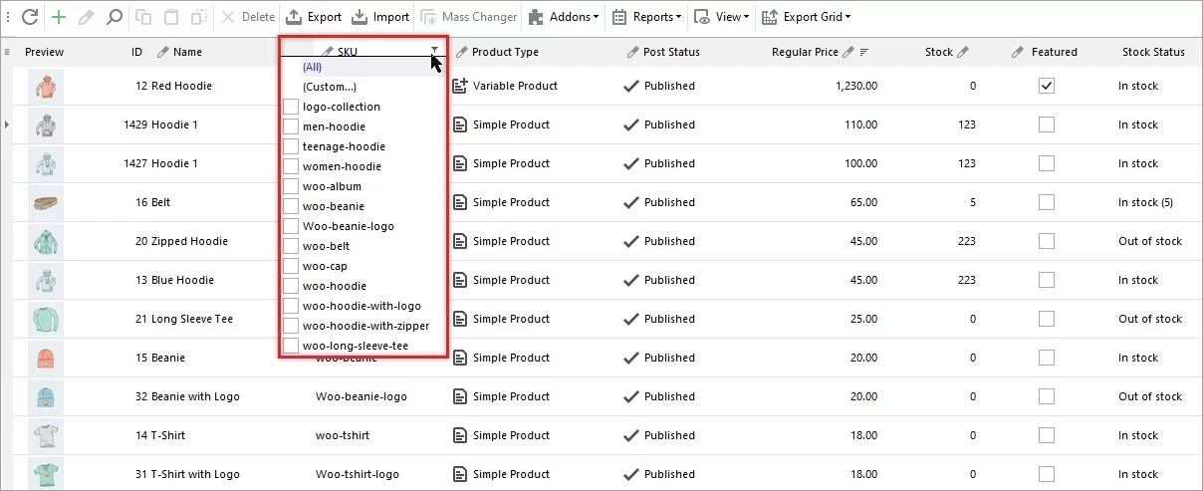Click the grid menu icon left of Preview

coord(7,52)
